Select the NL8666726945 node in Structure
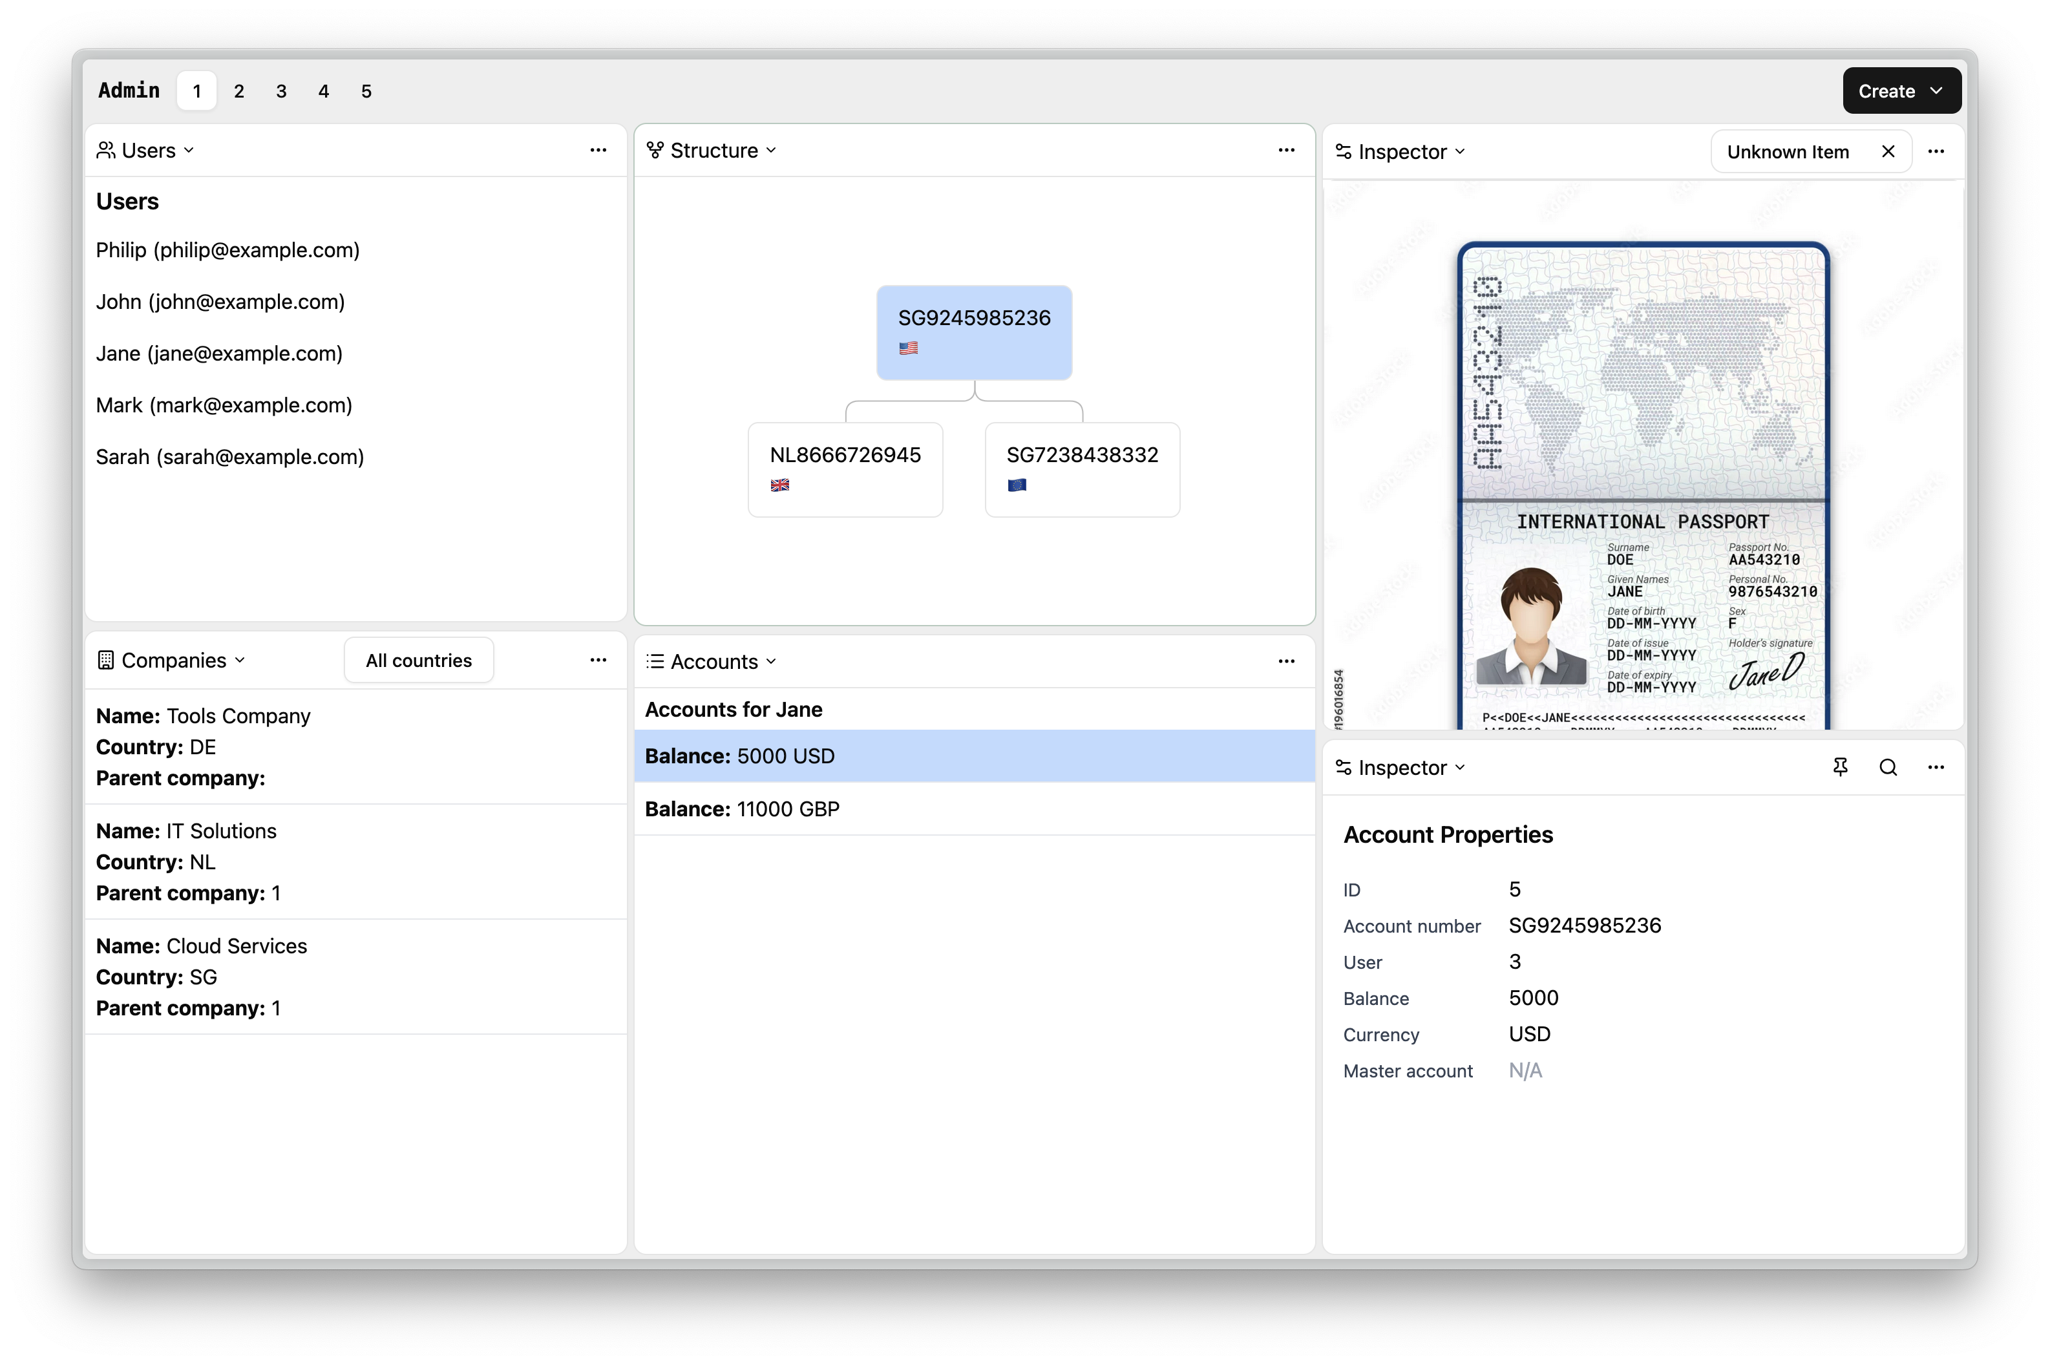This screenshot has height=1365, width=2050. click(x=845, y=469)
